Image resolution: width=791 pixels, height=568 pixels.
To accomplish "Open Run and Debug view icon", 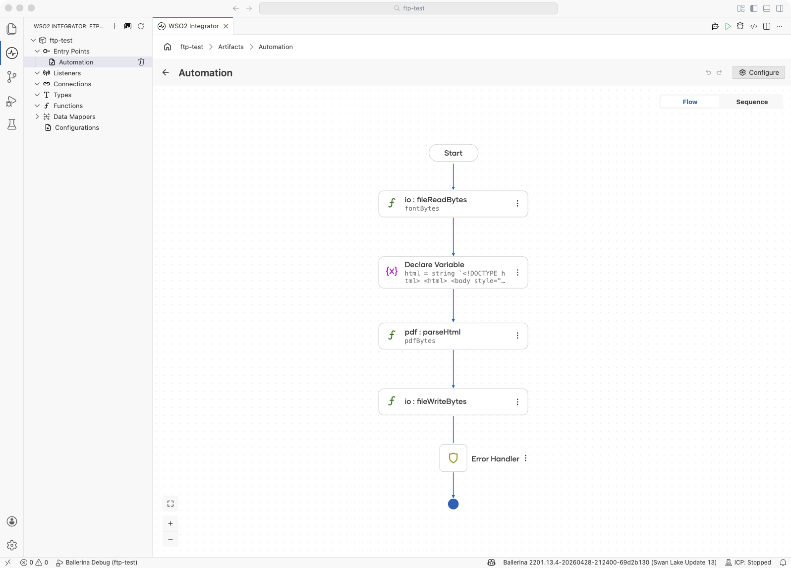I will [12, 101].
